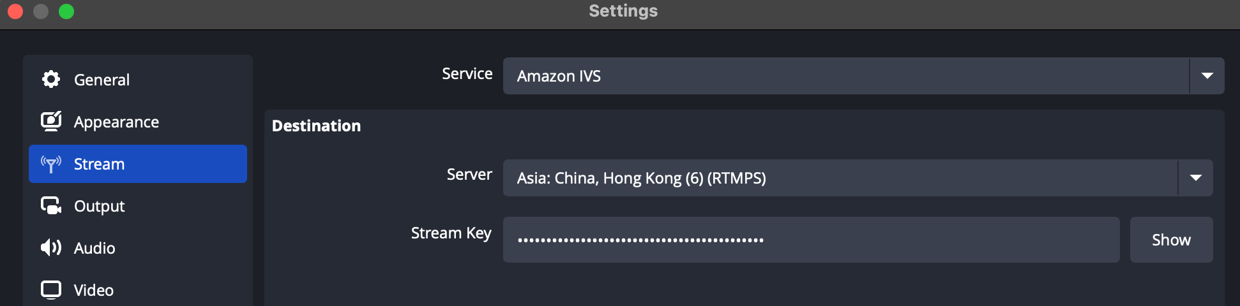This screenshot has width=1240, height=306.
Task: Open the Video settings text label
Action: (94, 290)
